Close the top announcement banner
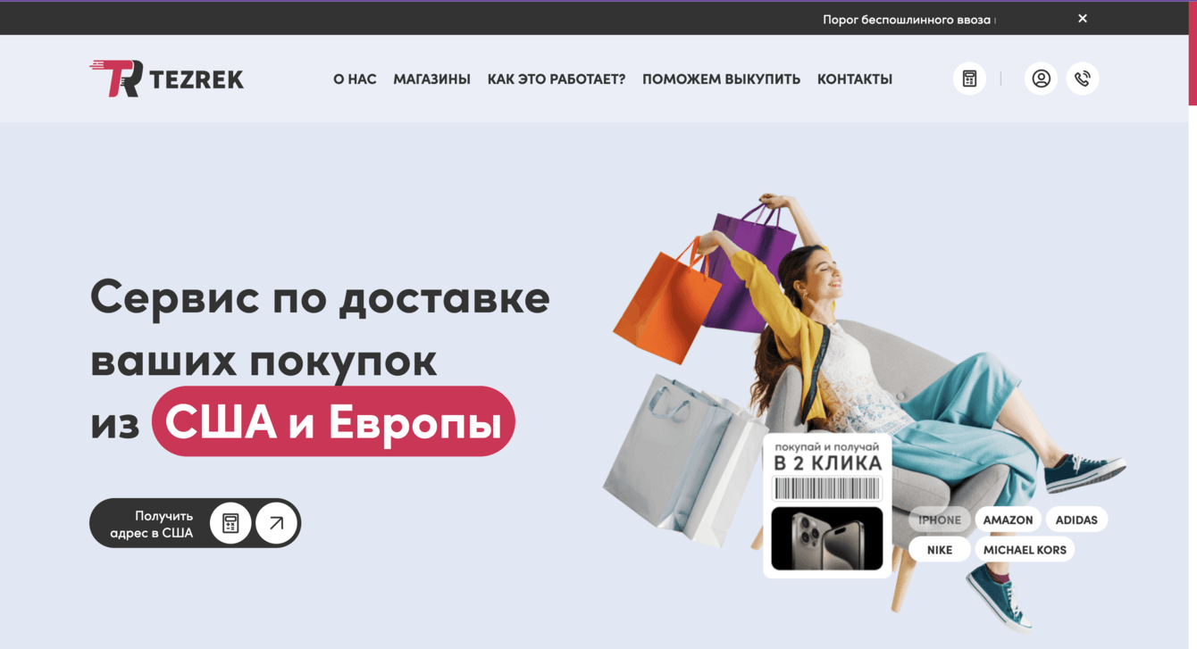 pos(1083,18)
